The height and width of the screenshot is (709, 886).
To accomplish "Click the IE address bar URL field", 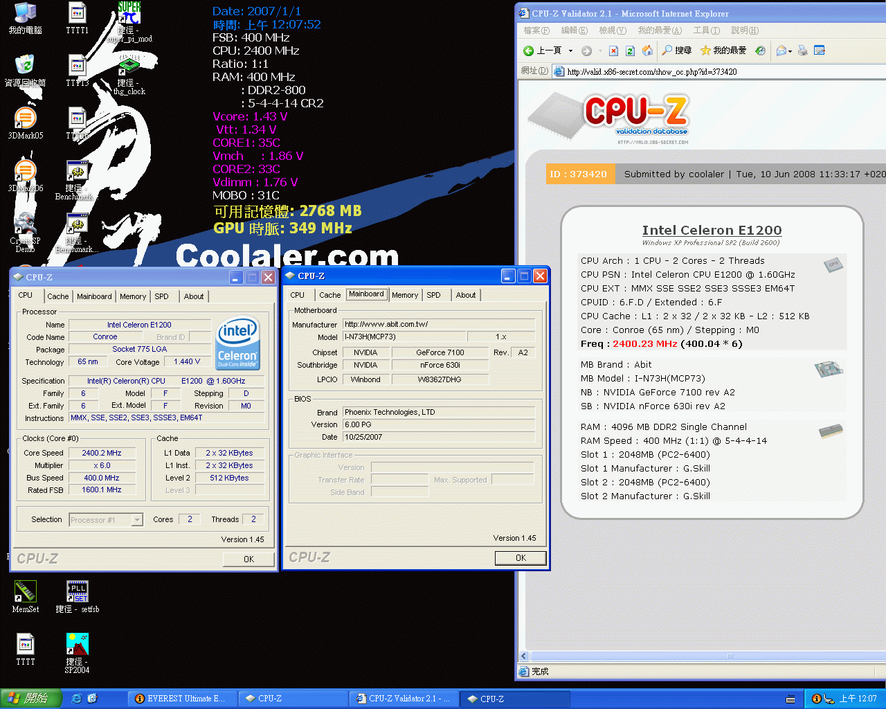I will click(x=720, y=71).
